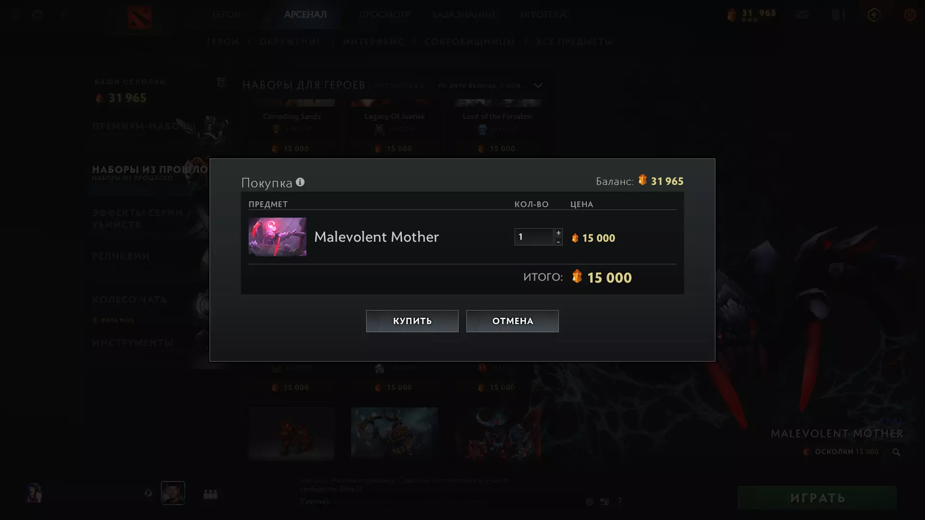This screenshot has width=925, height=520.
Task: Click the Malevolent Mother item thumbnail
Action: 277,237
